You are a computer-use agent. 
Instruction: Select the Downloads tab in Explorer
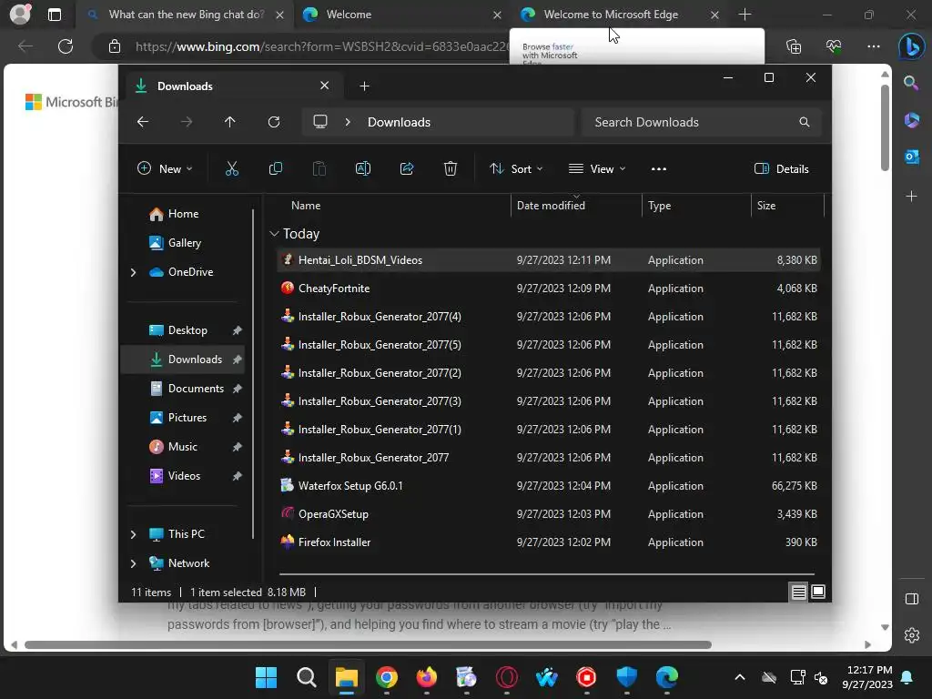point(232,86)
